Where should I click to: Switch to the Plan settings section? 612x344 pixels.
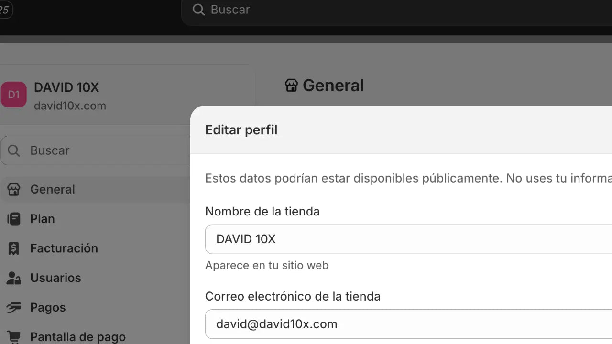[43, 219]
